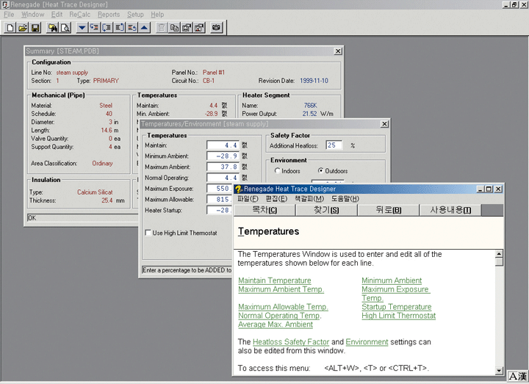Open the File menu
Image resolution: width=529 pixels, height=384 pixels.
click(9, 15)
